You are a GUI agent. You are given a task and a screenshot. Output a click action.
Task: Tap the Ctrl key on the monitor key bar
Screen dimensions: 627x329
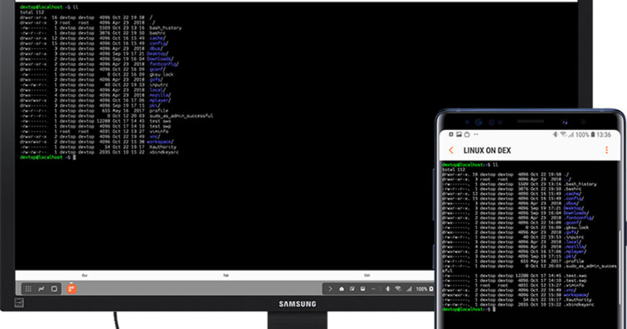click(x=367, y=275)
